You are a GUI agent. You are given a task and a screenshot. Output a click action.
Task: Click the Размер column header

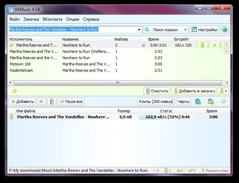click(x=125, y=111)
